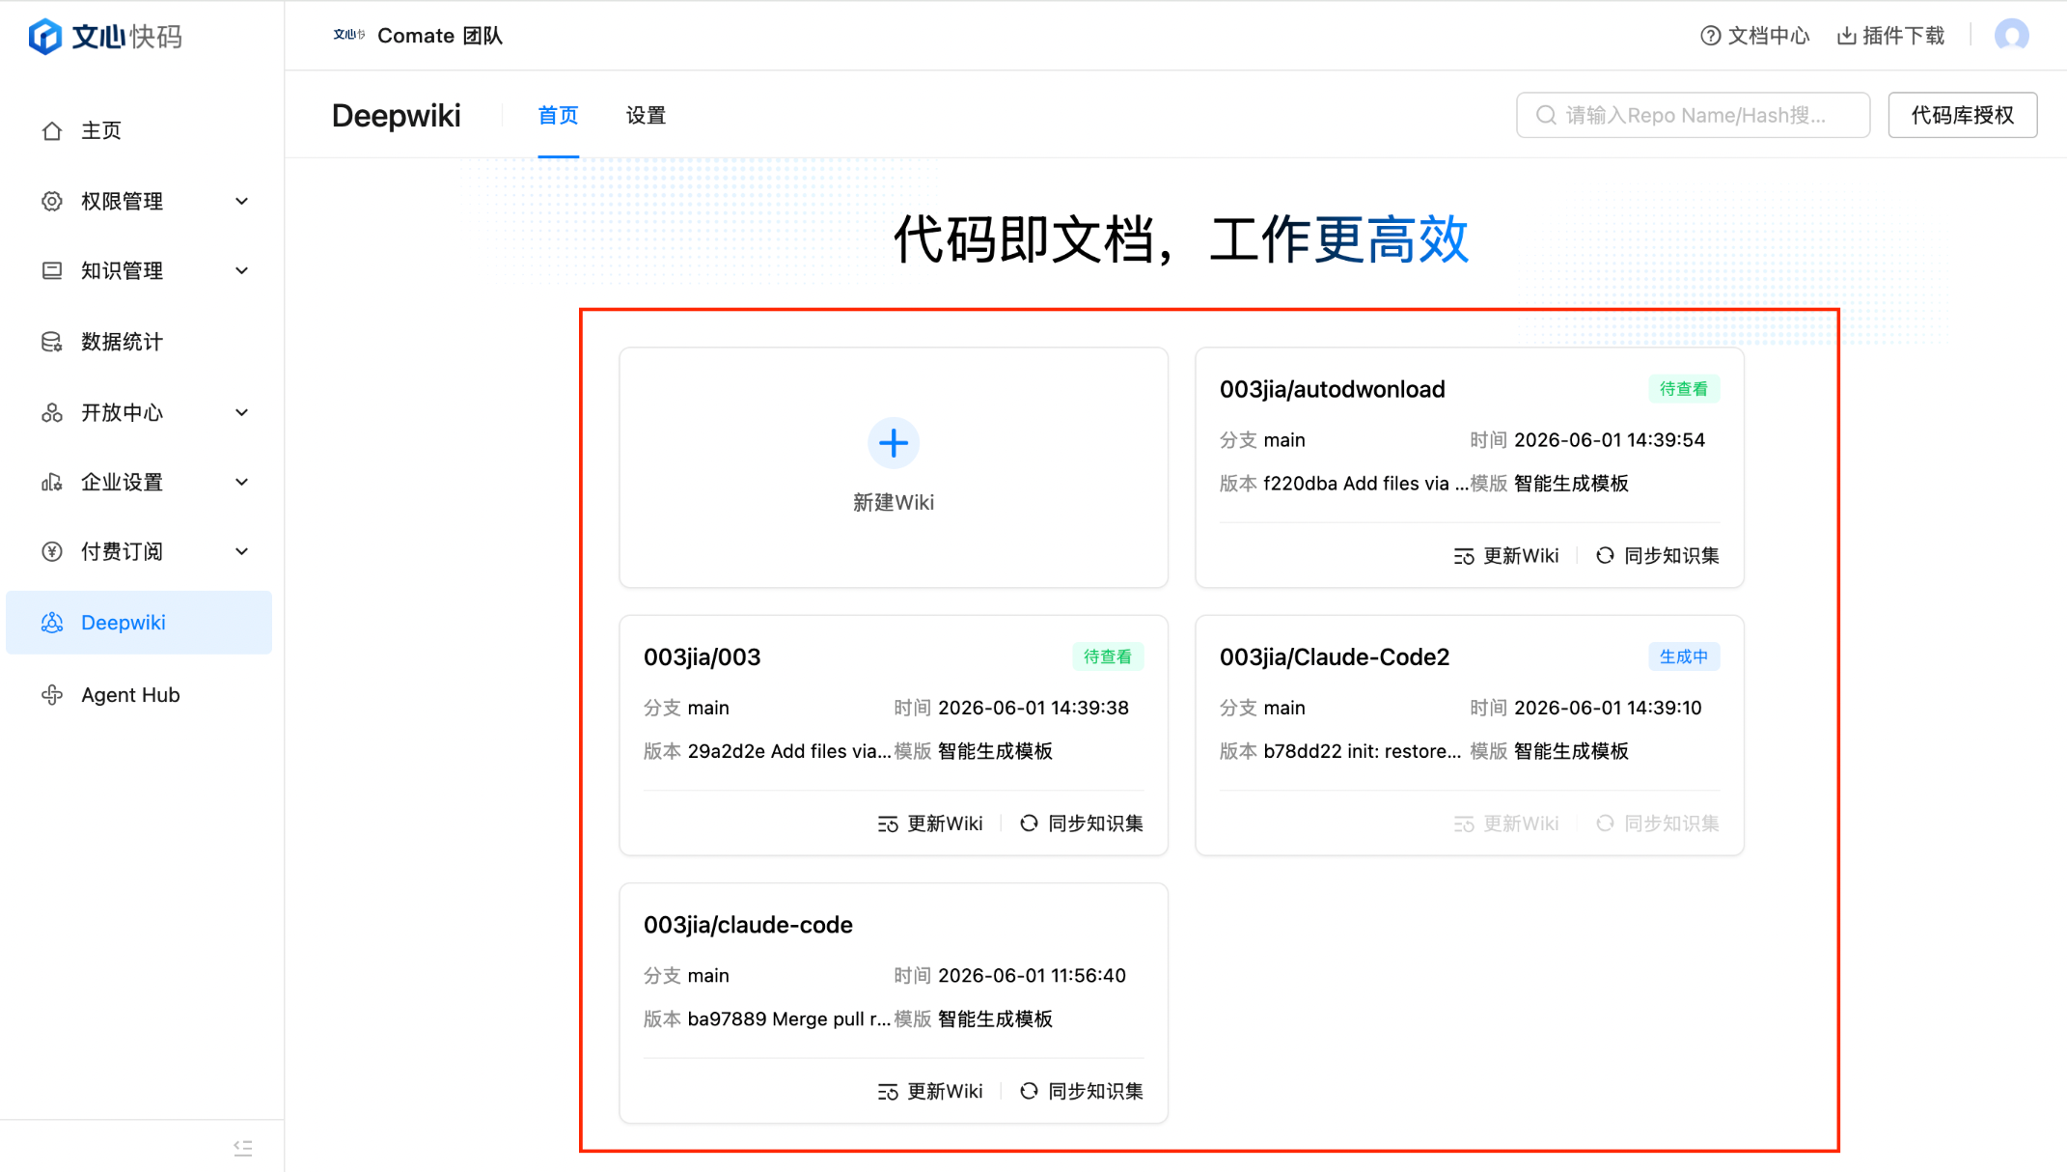Click 更新Wiki icon on 003jia/claude-code card
The height and width of the screenshot is (1172, 2067).
888,1091
